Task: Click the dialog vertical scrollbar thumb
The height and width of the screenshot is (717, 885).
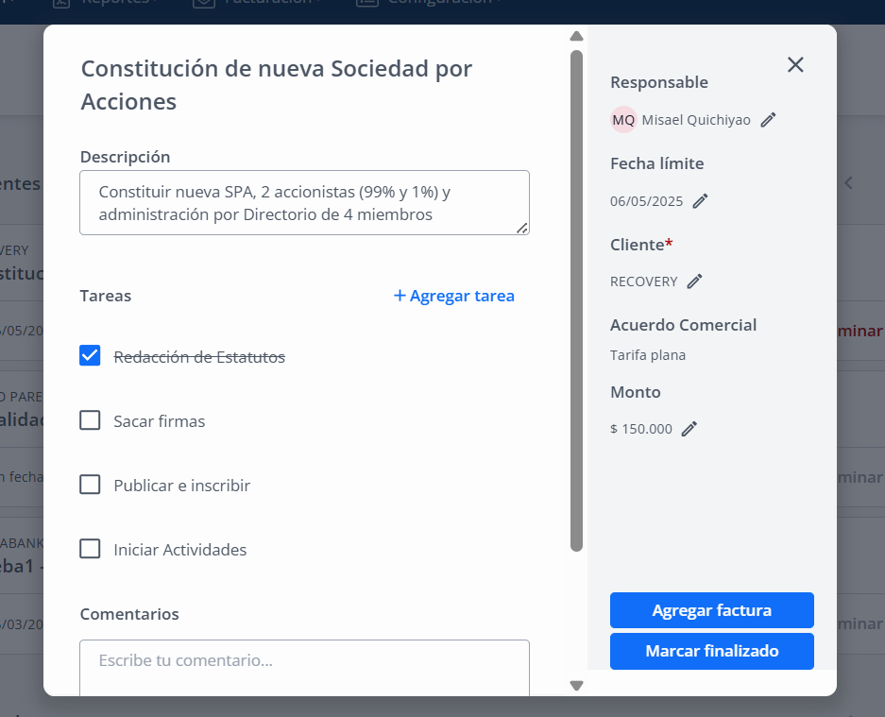Action: coord(576,300)
